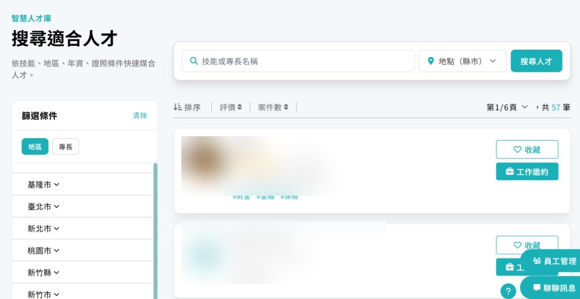Click the search magnifier icon

[194, 61]
